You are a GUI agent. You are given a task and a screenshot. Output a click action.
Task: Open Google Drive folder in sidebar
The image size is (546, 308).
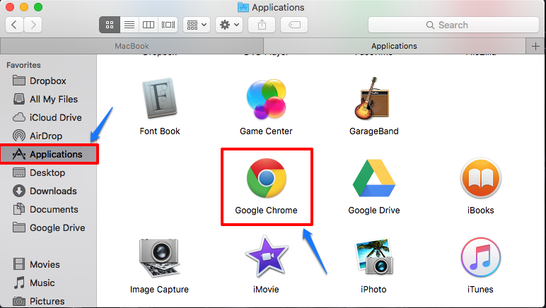pyautogui.click(x=48, y=227)
